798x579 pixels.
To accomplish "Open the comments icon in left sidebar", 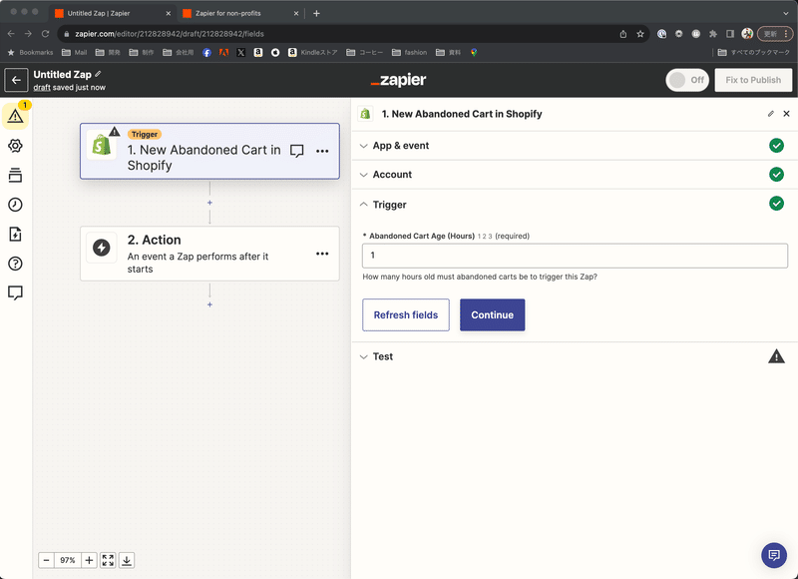I will coord(15,292).
